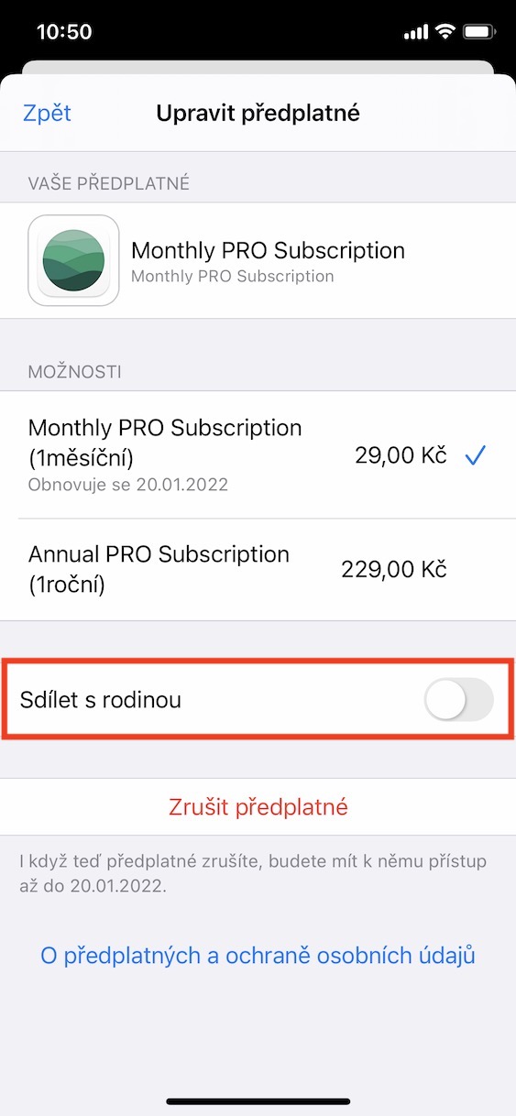The image size is (516, 1116).
Task: Tap the 229,00 Kč annual price
Action: (x=394, y=569)
